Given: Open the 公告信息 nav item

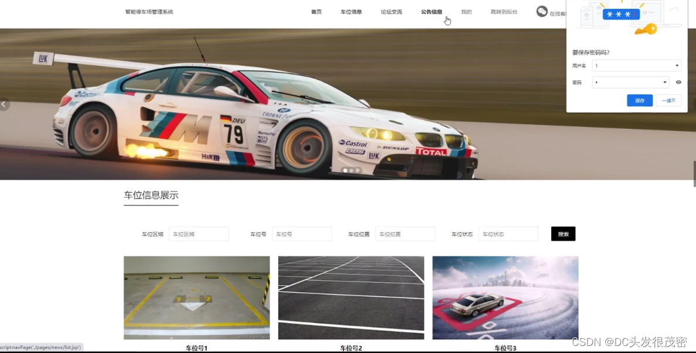Looking at the screenshot, I should [x=431, y=12].
